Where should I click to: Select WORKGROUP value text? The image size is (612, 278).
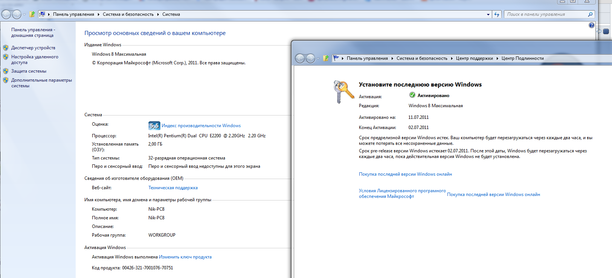[162, 235]
